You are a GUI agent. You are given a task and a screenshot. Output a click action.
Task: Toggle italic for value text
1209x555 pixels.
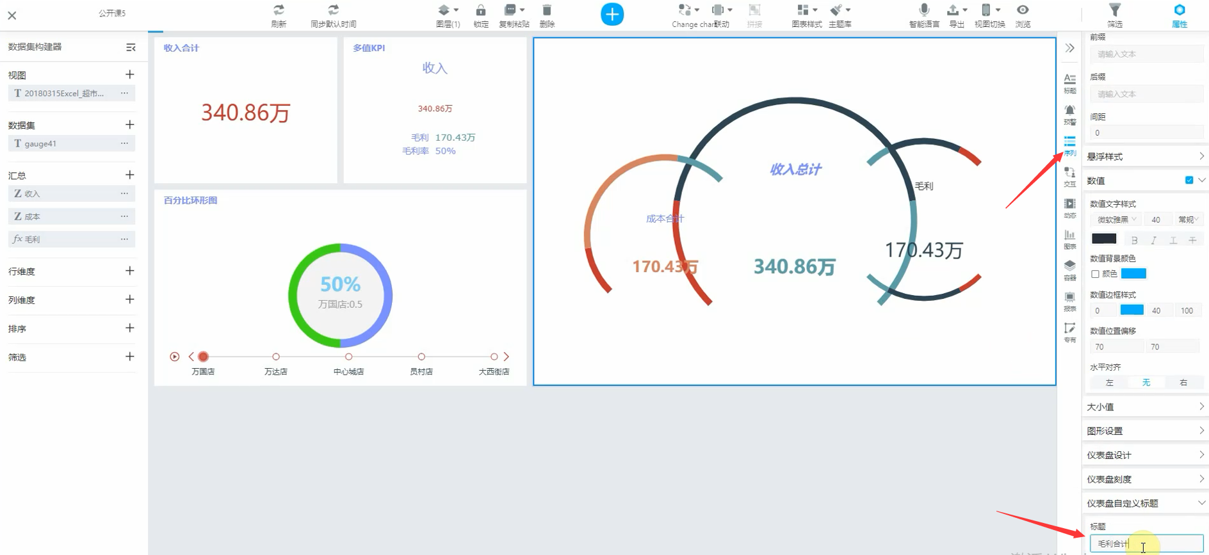1153,240
